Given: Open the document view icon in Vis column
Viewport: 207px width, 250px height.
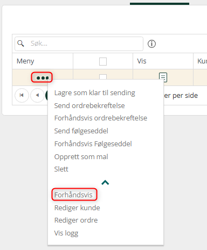Looking at the screenshot, I should coord(163,77).
